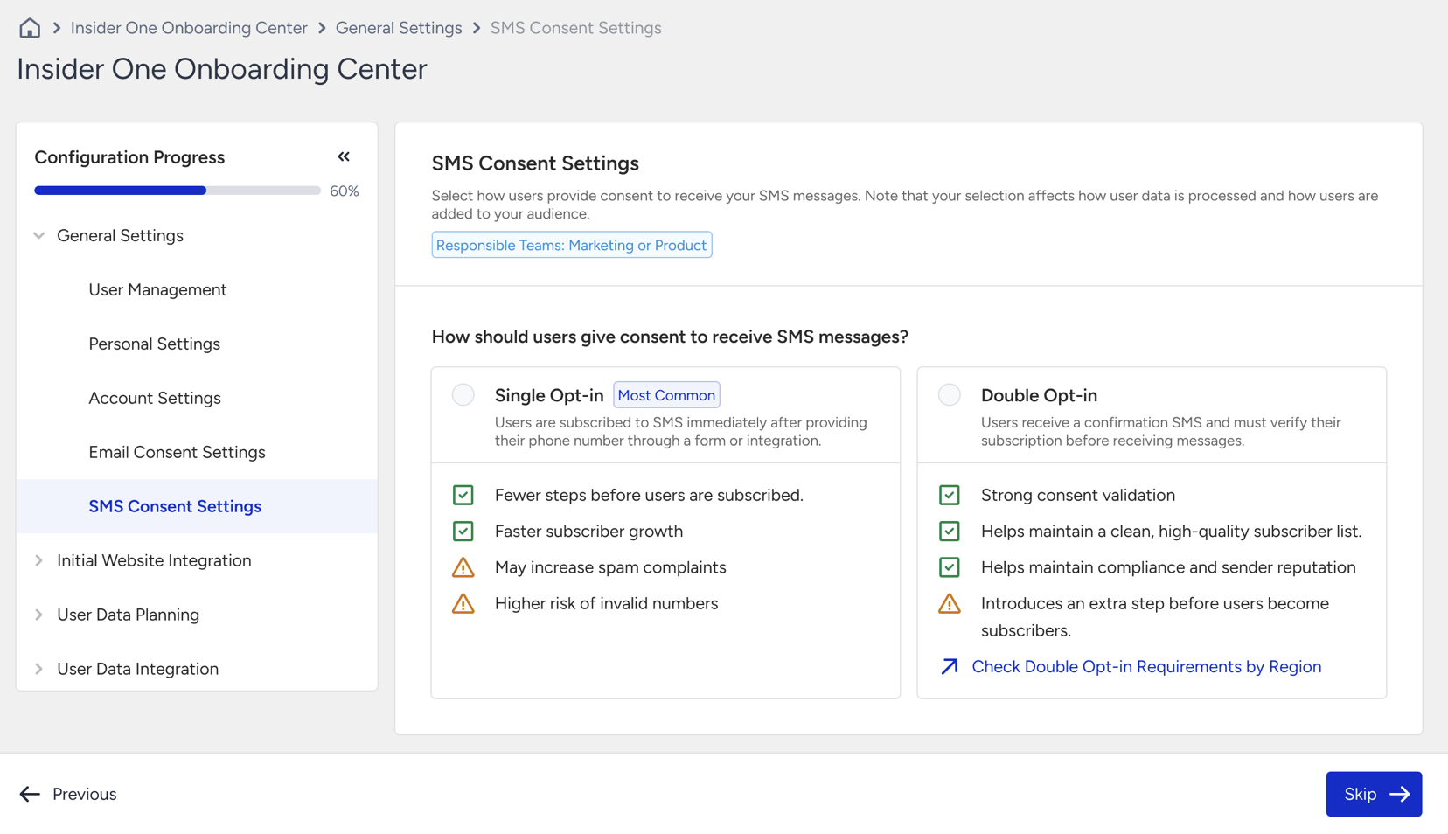Click the text 'Strong consent validation'
The image size is (1448, 834).
[x=1078, y=495]
